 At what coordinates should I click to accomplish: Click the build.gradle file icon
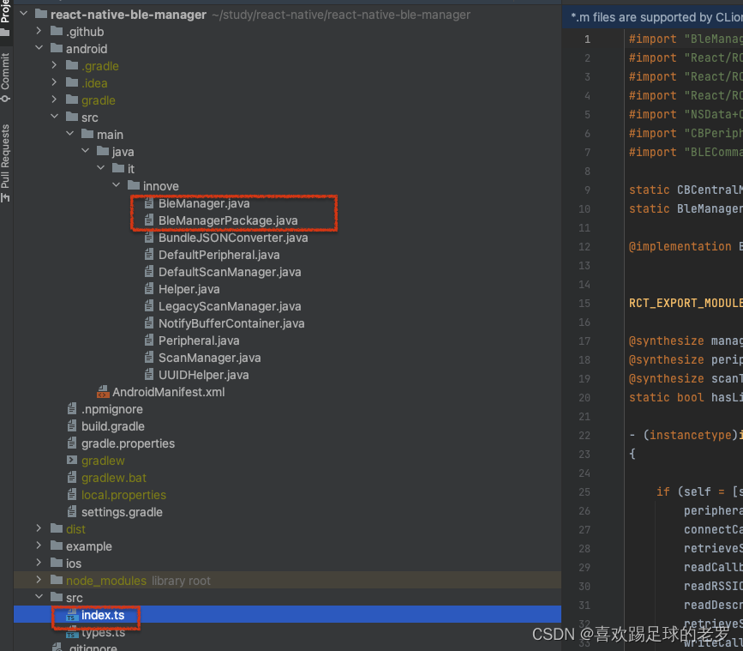point(72,425)
